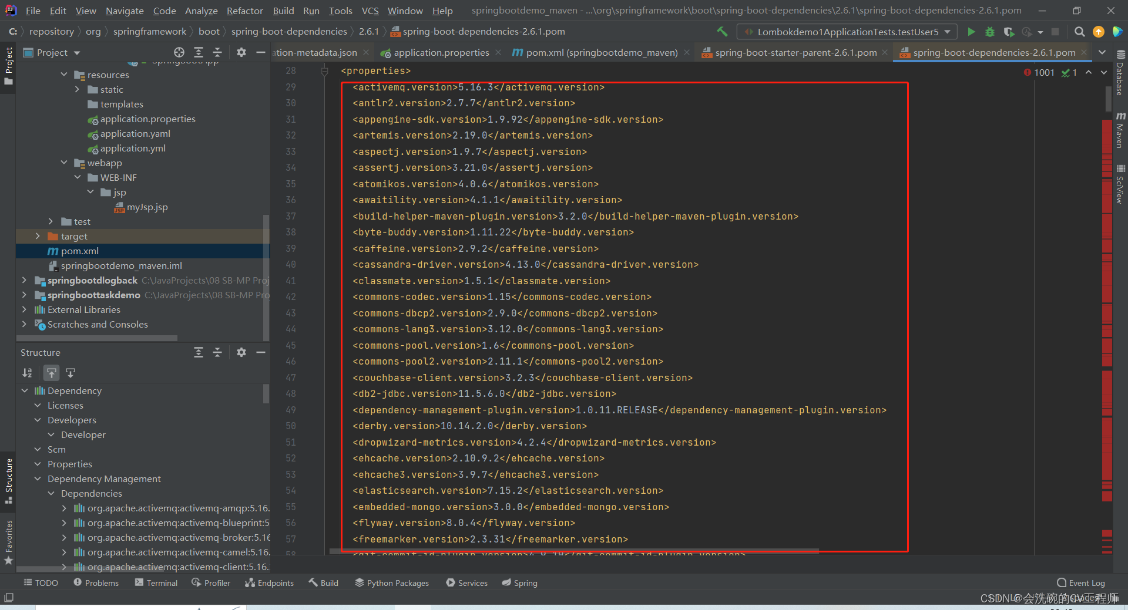Run with coverage shield icon
This screenshot has height=610, width=1128.
1009,32
